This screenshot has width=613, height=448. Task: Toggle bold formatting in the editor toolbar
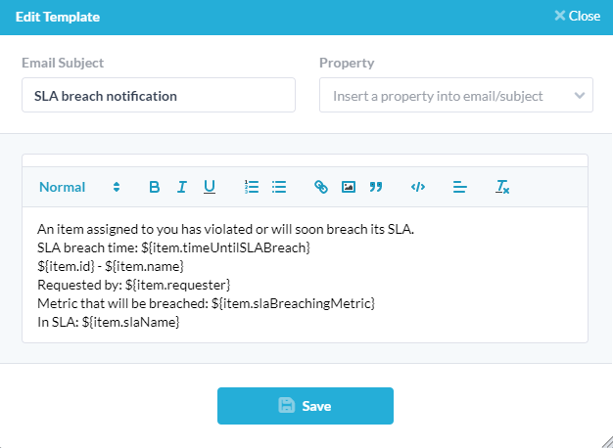tap(154, 187)
